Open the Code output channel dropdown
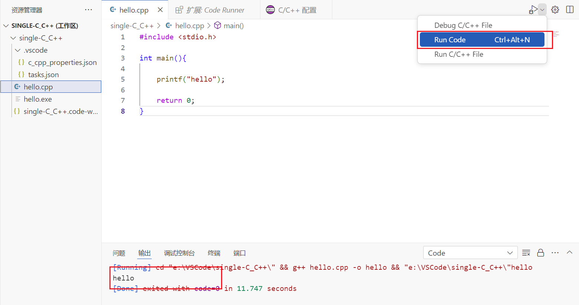579x305 pixels. tap(470, 253)
